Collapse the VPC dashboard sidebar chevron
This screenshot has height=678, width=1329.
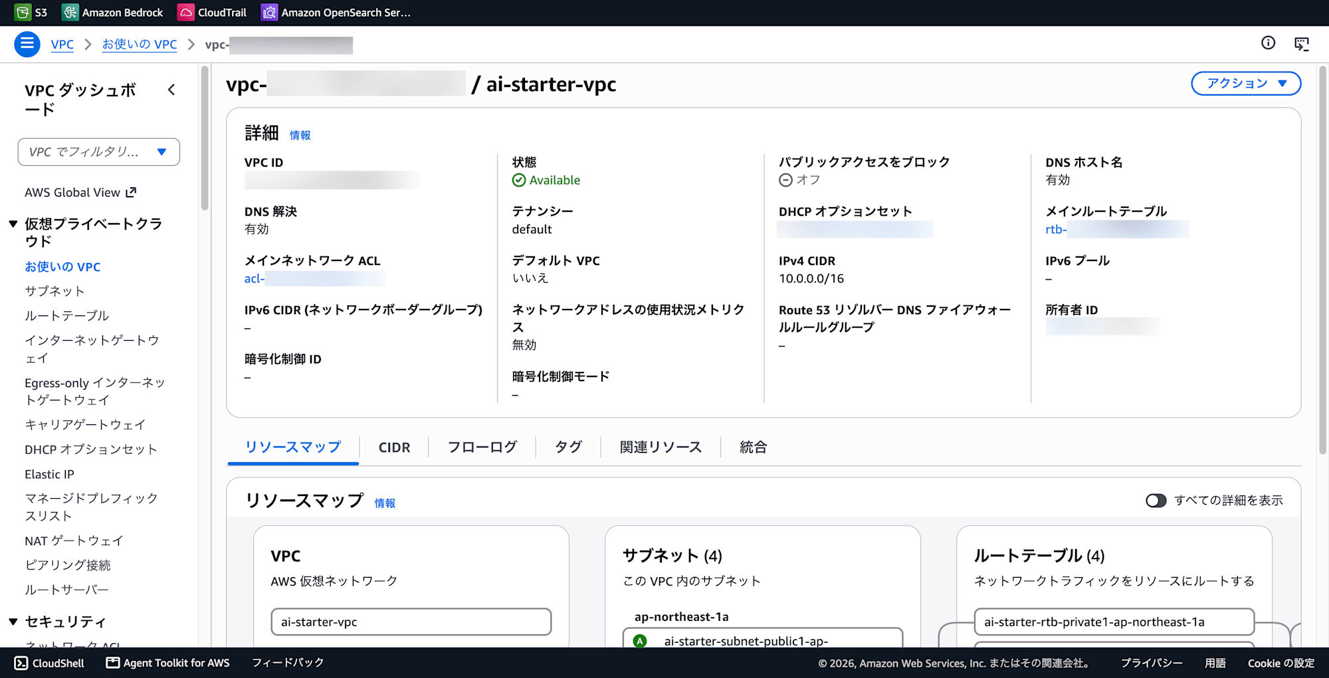coord(171,90)
